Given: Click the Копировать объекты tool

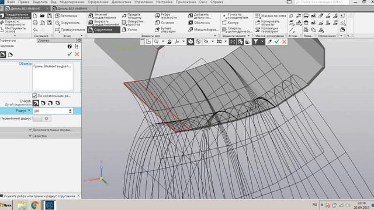Looking at the screenshot, I should point(267,23).
